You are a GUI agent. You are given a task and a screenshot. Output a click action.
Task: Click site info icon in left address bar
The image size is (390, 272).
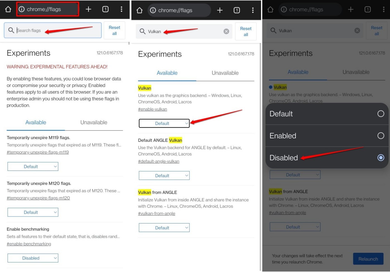[21, 9]
